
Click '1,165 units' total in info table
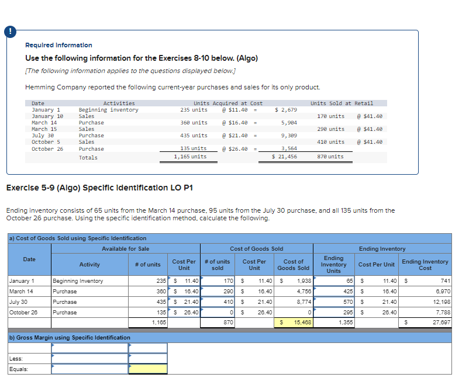click(x=190, y=156)
